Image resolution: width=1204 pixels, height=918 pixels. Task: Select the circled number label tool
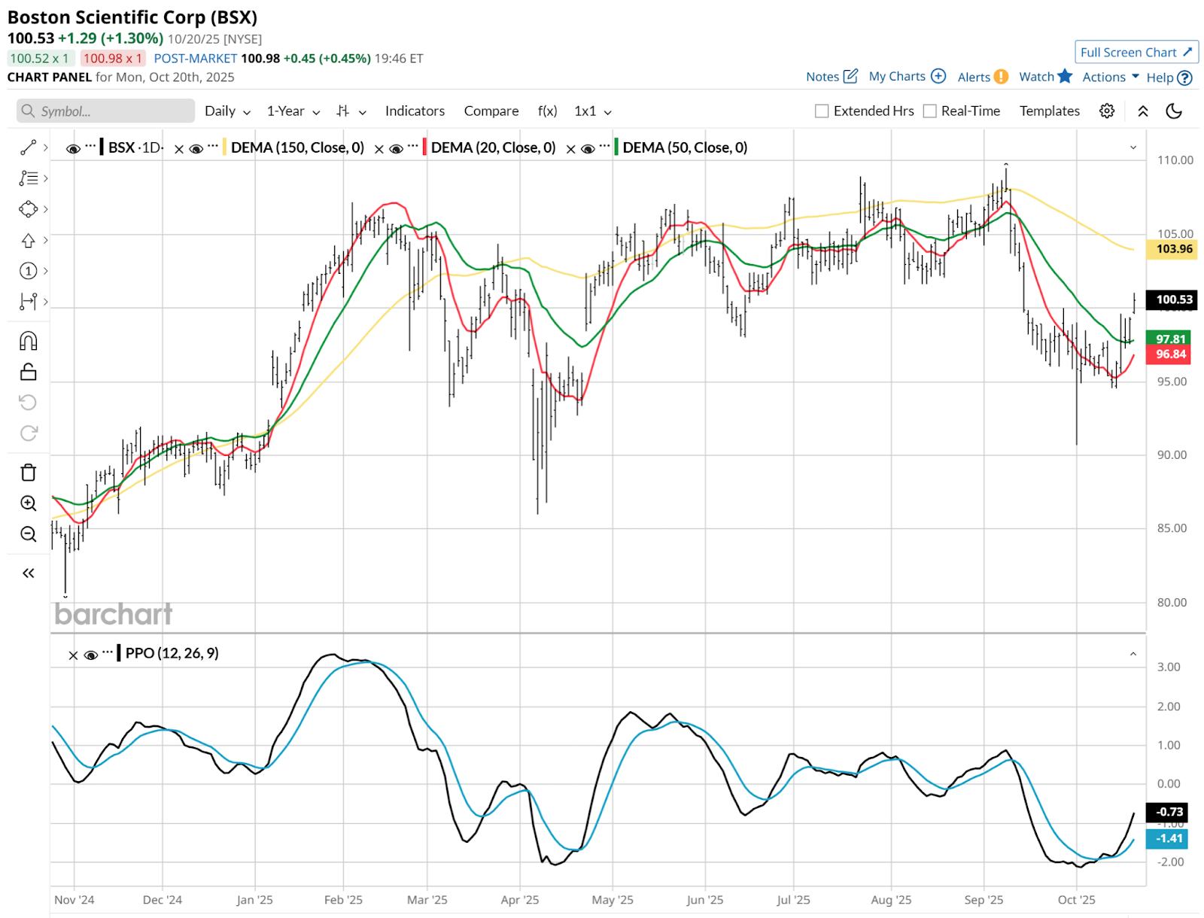(x=28, y=271)
